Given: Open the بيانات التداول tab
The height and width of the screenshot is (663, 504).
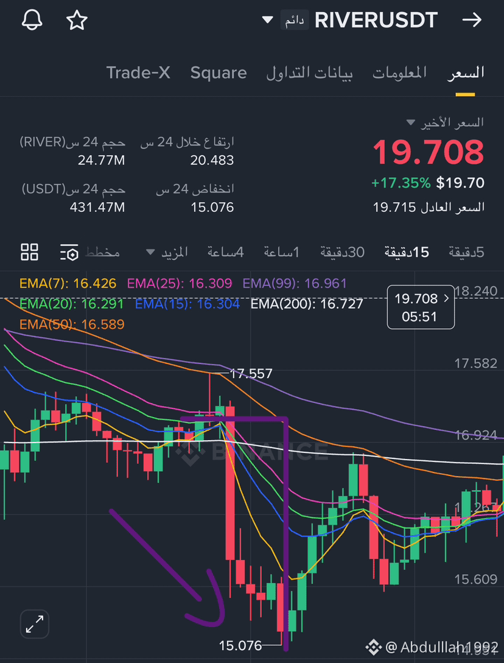Looking at the screenshot, I should pyautogui.click(x=309, y=72).
